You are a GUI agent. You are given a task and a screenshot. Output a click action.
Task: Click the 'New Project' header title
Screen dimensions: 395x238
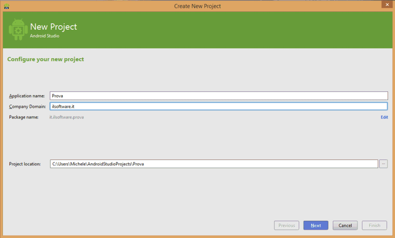point(53,27)
